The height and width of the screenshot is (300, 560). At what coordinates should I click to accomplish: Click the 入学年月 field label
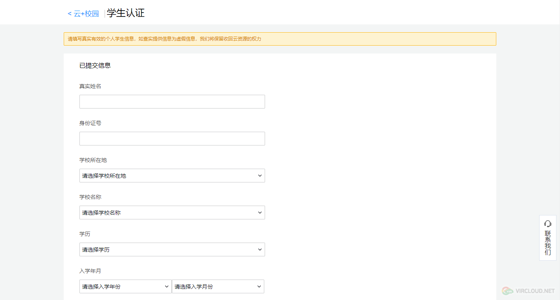90,271
